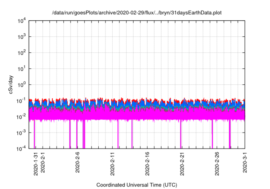Click the 2020-2-26 date tick label
This screenshot has height=189, width=270.
pyautogui.click(x=217, y=164)
